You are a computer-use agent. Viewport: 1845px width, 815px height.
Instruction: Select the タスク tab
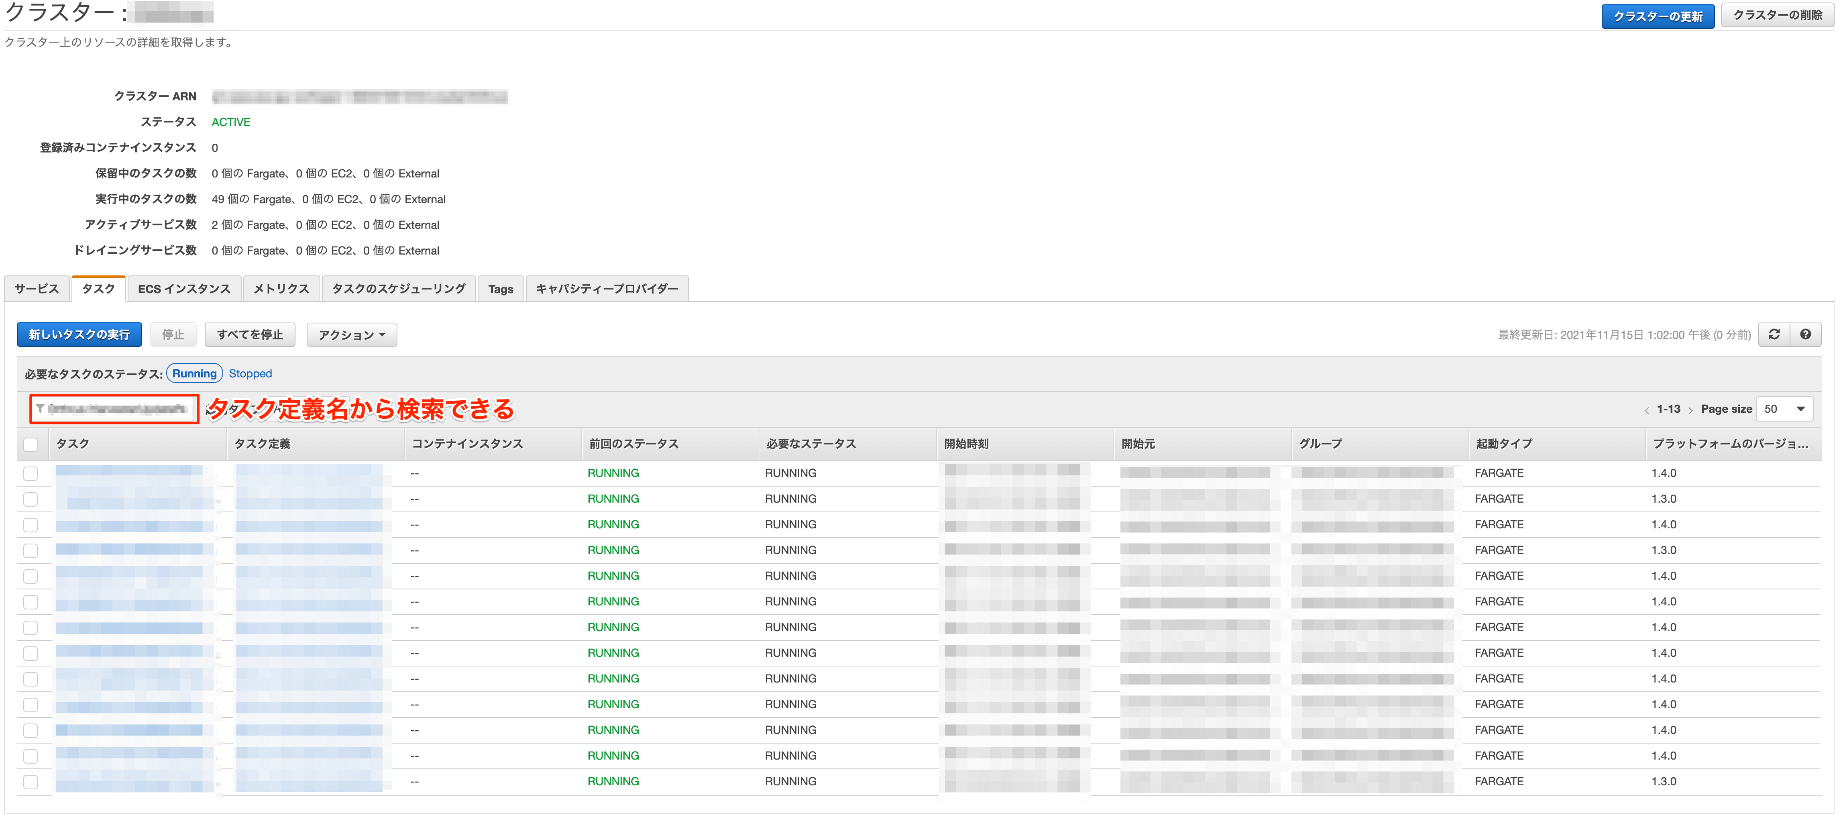point(99,289)
